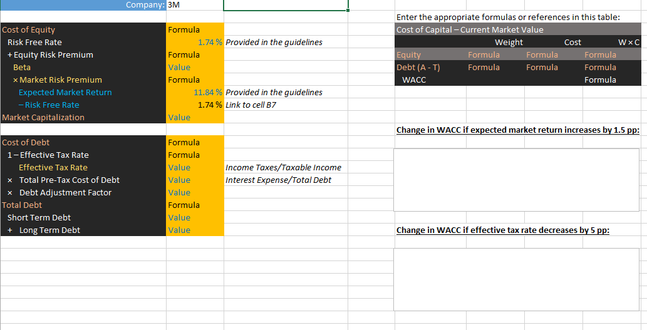This screenshot has height=330, width=647.
Task: Click the Weight column header
Action: tap(509, 42)
